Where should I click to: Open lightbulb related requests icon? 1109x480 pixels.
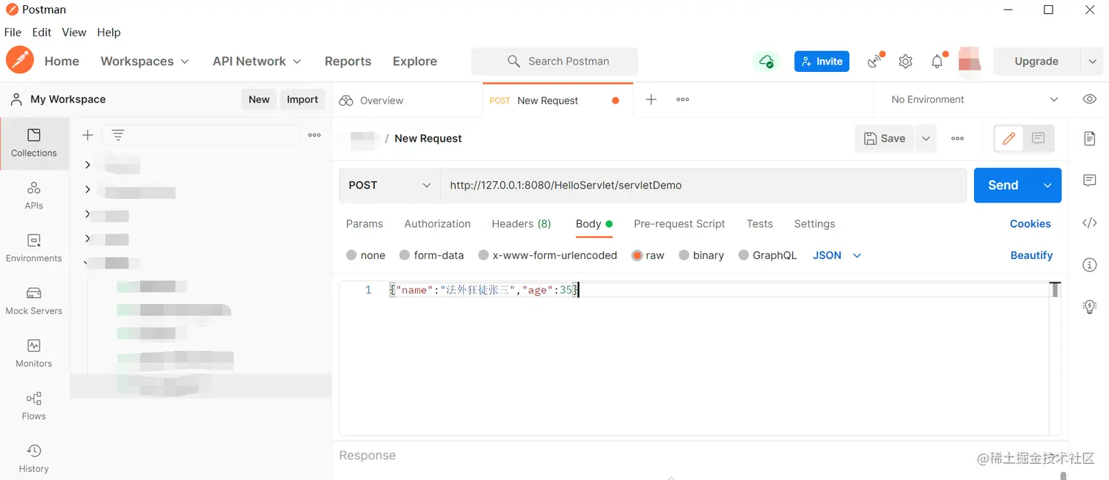coord(1090,307)
